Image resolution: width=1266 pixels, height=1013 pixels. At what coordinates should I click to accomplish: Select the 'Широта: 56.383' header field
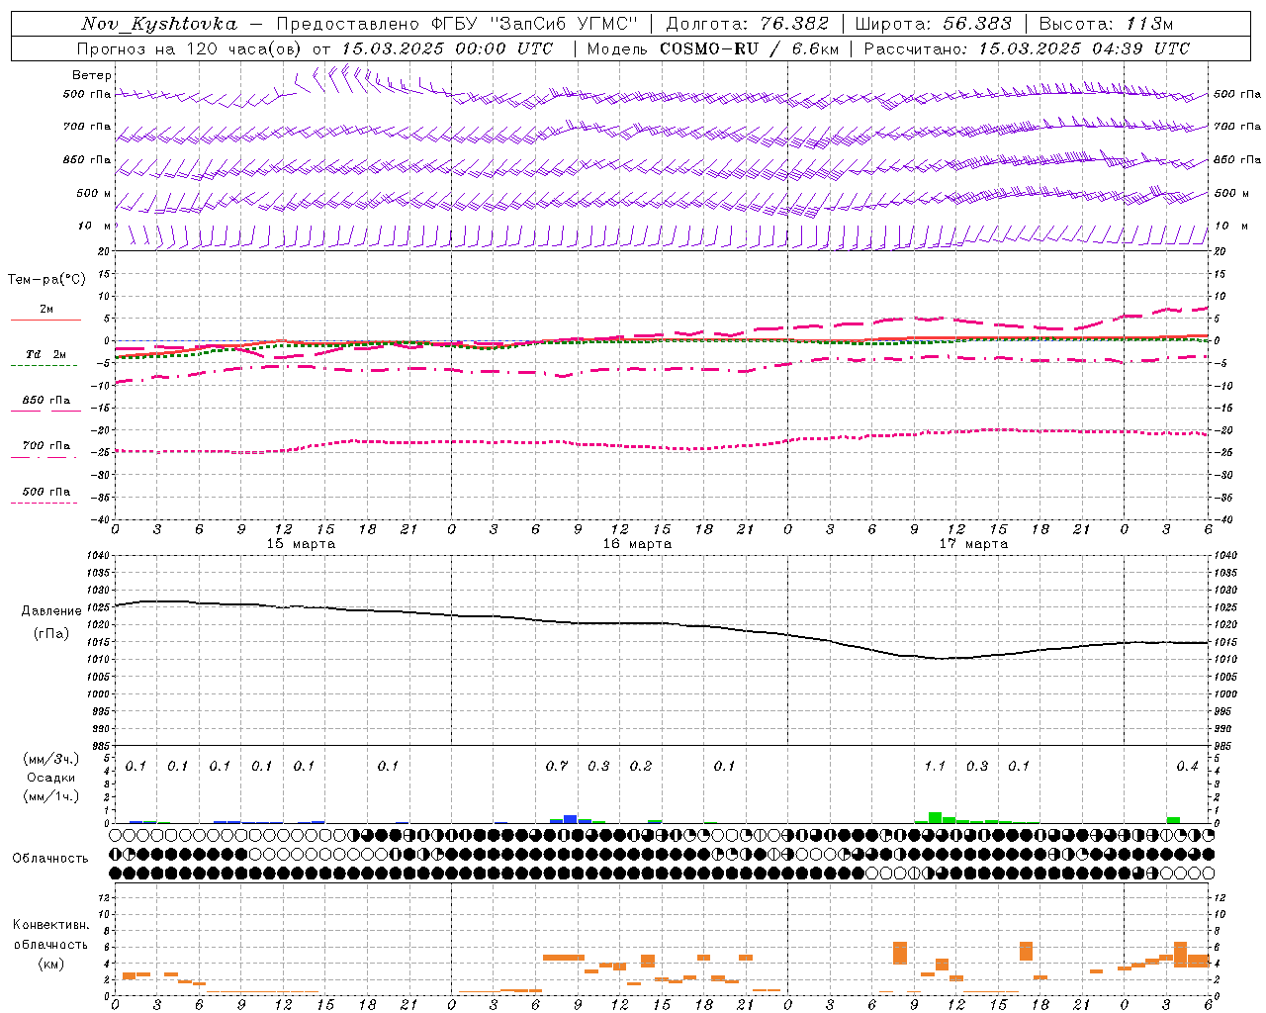pyautogui.click(x=933, y=24)
